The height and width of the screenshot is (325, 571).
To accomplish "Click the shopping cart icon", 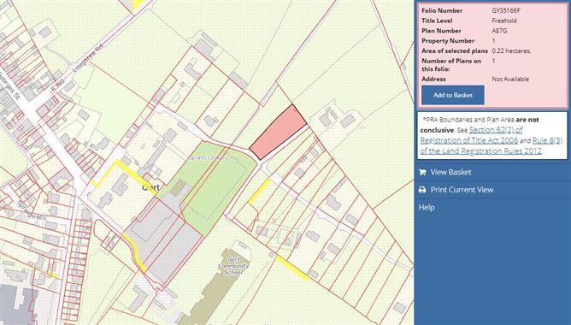I will click(x=422, y=172).
